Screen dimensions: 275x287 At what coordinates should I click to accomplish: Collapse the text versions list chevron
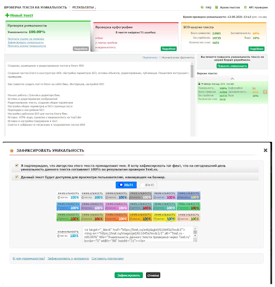232,78
